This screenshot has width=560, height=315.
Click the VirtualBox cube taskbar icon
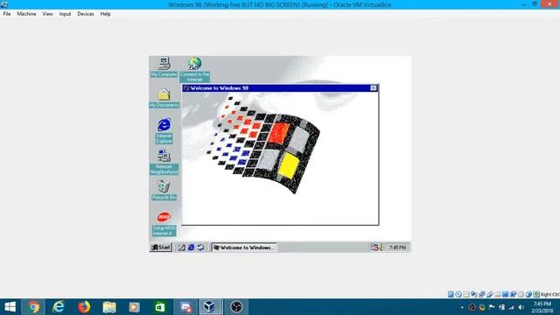tap(210, 307)
